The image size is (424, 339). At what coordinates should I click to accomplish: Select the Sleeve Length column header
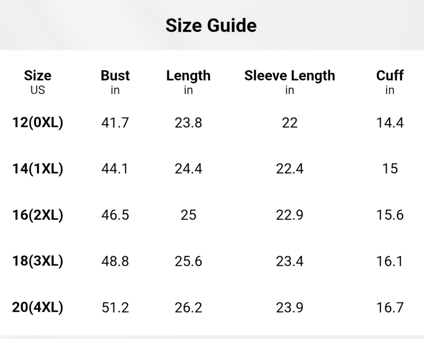(290, 82)
